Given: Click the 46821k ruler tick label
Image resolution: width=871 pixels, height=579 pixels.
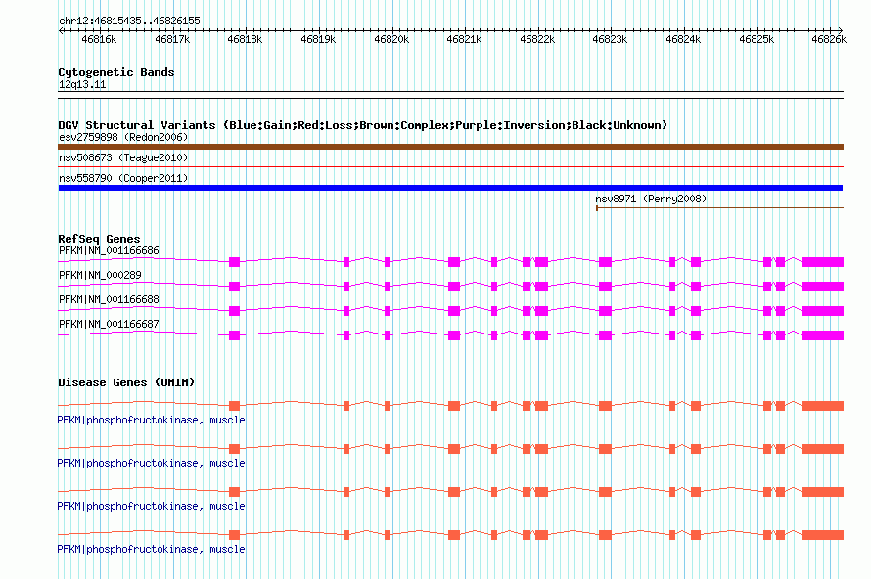Looking at the screenshot, I should tap(465, 39).
